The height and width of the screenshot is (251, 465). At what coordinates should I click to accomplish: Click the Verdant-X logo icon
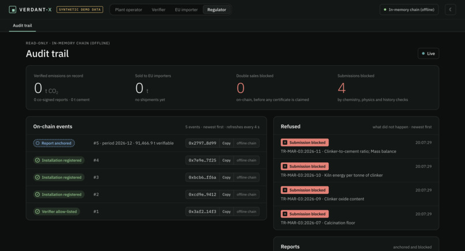[x=13, y=9]
